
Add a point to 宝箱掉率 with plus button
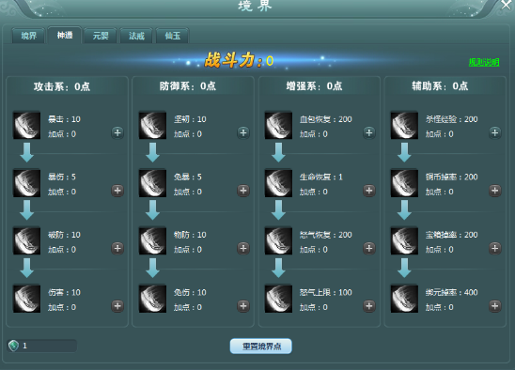click(x=495, y=248)
